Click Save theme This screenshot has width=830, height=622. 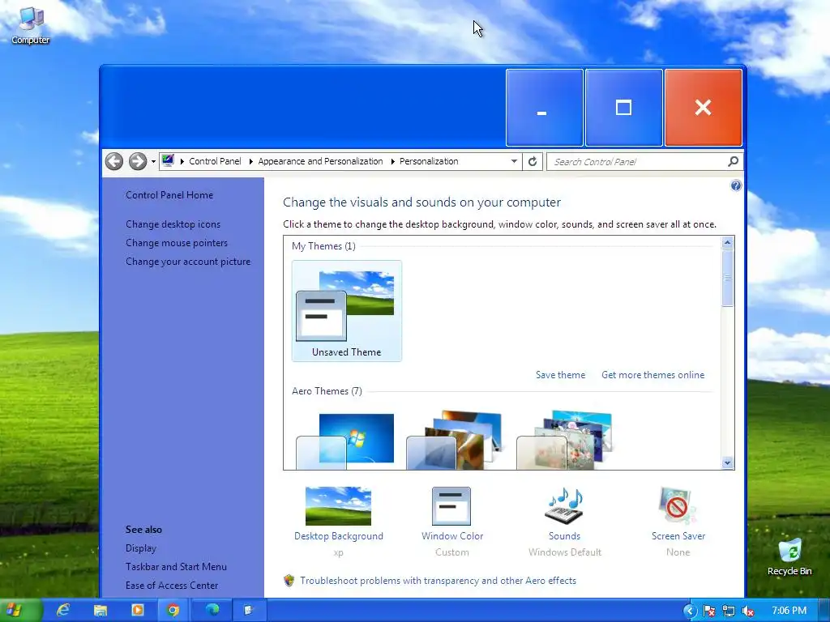[x=561, y=375]
